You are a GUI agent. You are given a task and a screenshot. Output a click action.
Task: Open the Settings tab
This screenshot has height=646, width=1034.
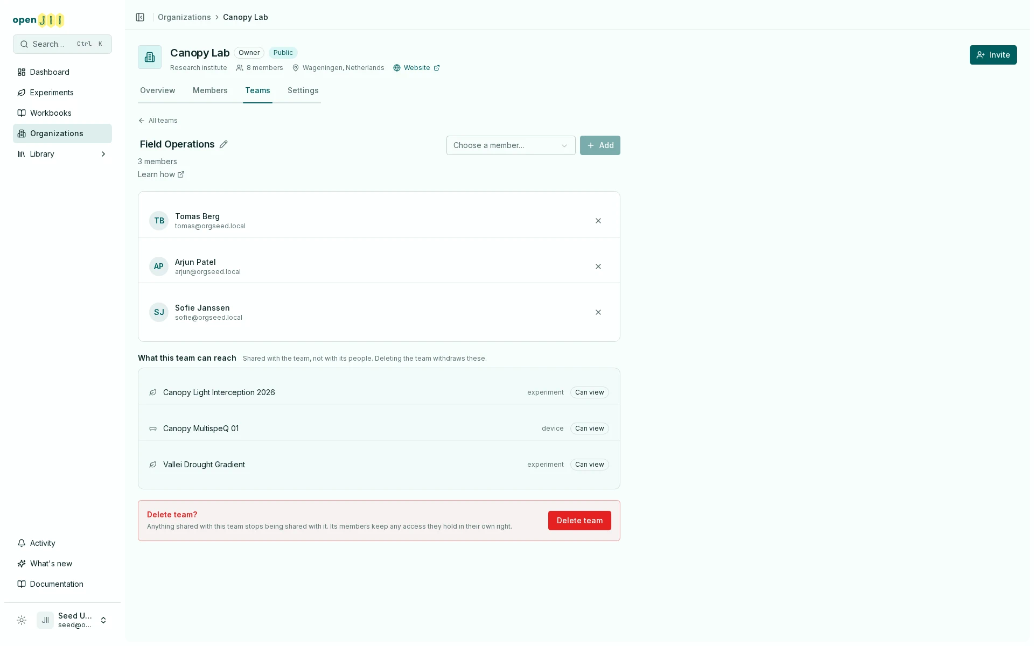click(303, 90)
